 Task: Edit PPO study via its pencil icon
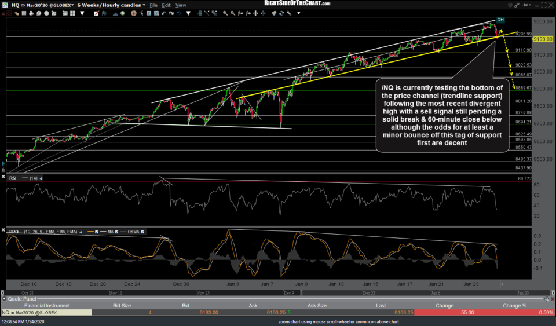coord(81,232)
